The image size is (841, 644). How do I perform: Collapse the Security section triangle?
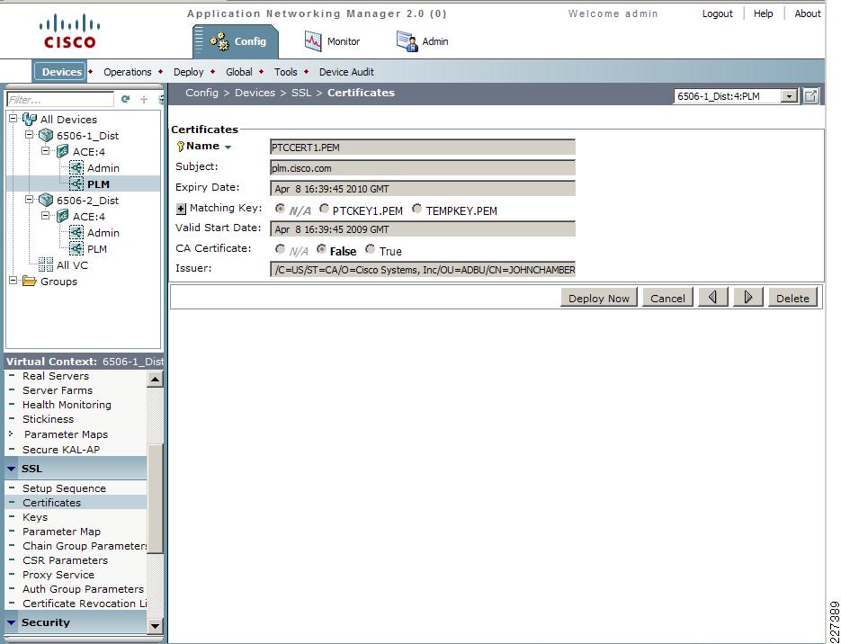12,623
